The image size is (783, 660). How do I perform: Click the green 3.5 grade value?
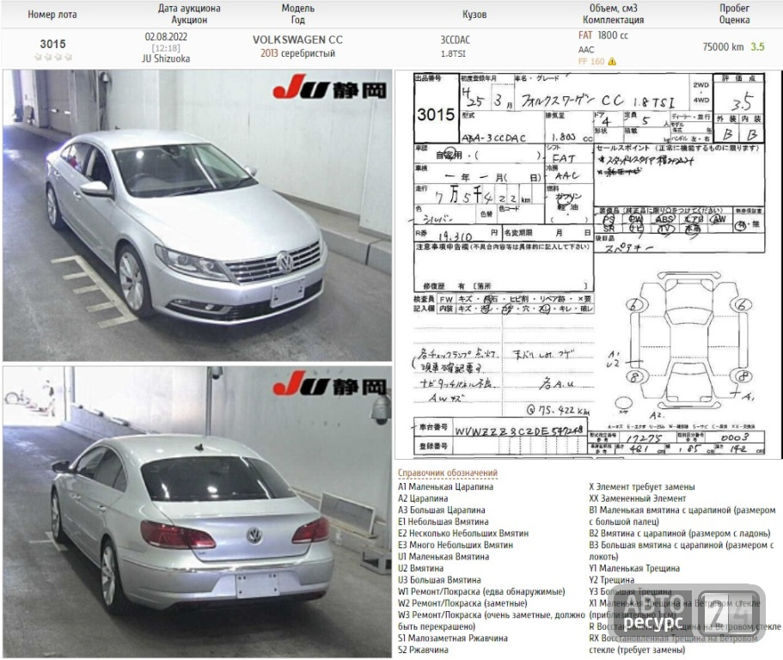(757, 46)
